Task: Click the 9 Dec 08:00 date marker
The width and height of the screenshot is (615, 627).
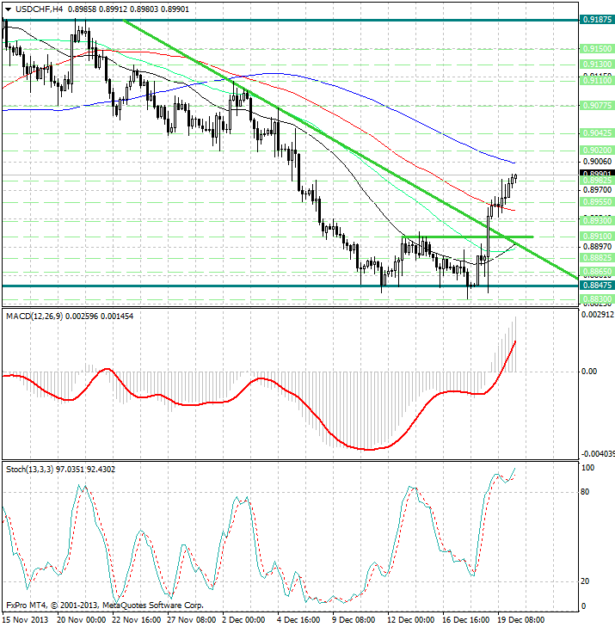Action: [354, 618]
